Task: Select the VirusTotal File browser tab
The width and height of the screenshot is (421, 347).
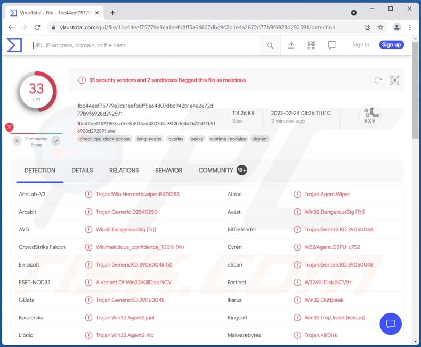Action: tap(54, 13)
